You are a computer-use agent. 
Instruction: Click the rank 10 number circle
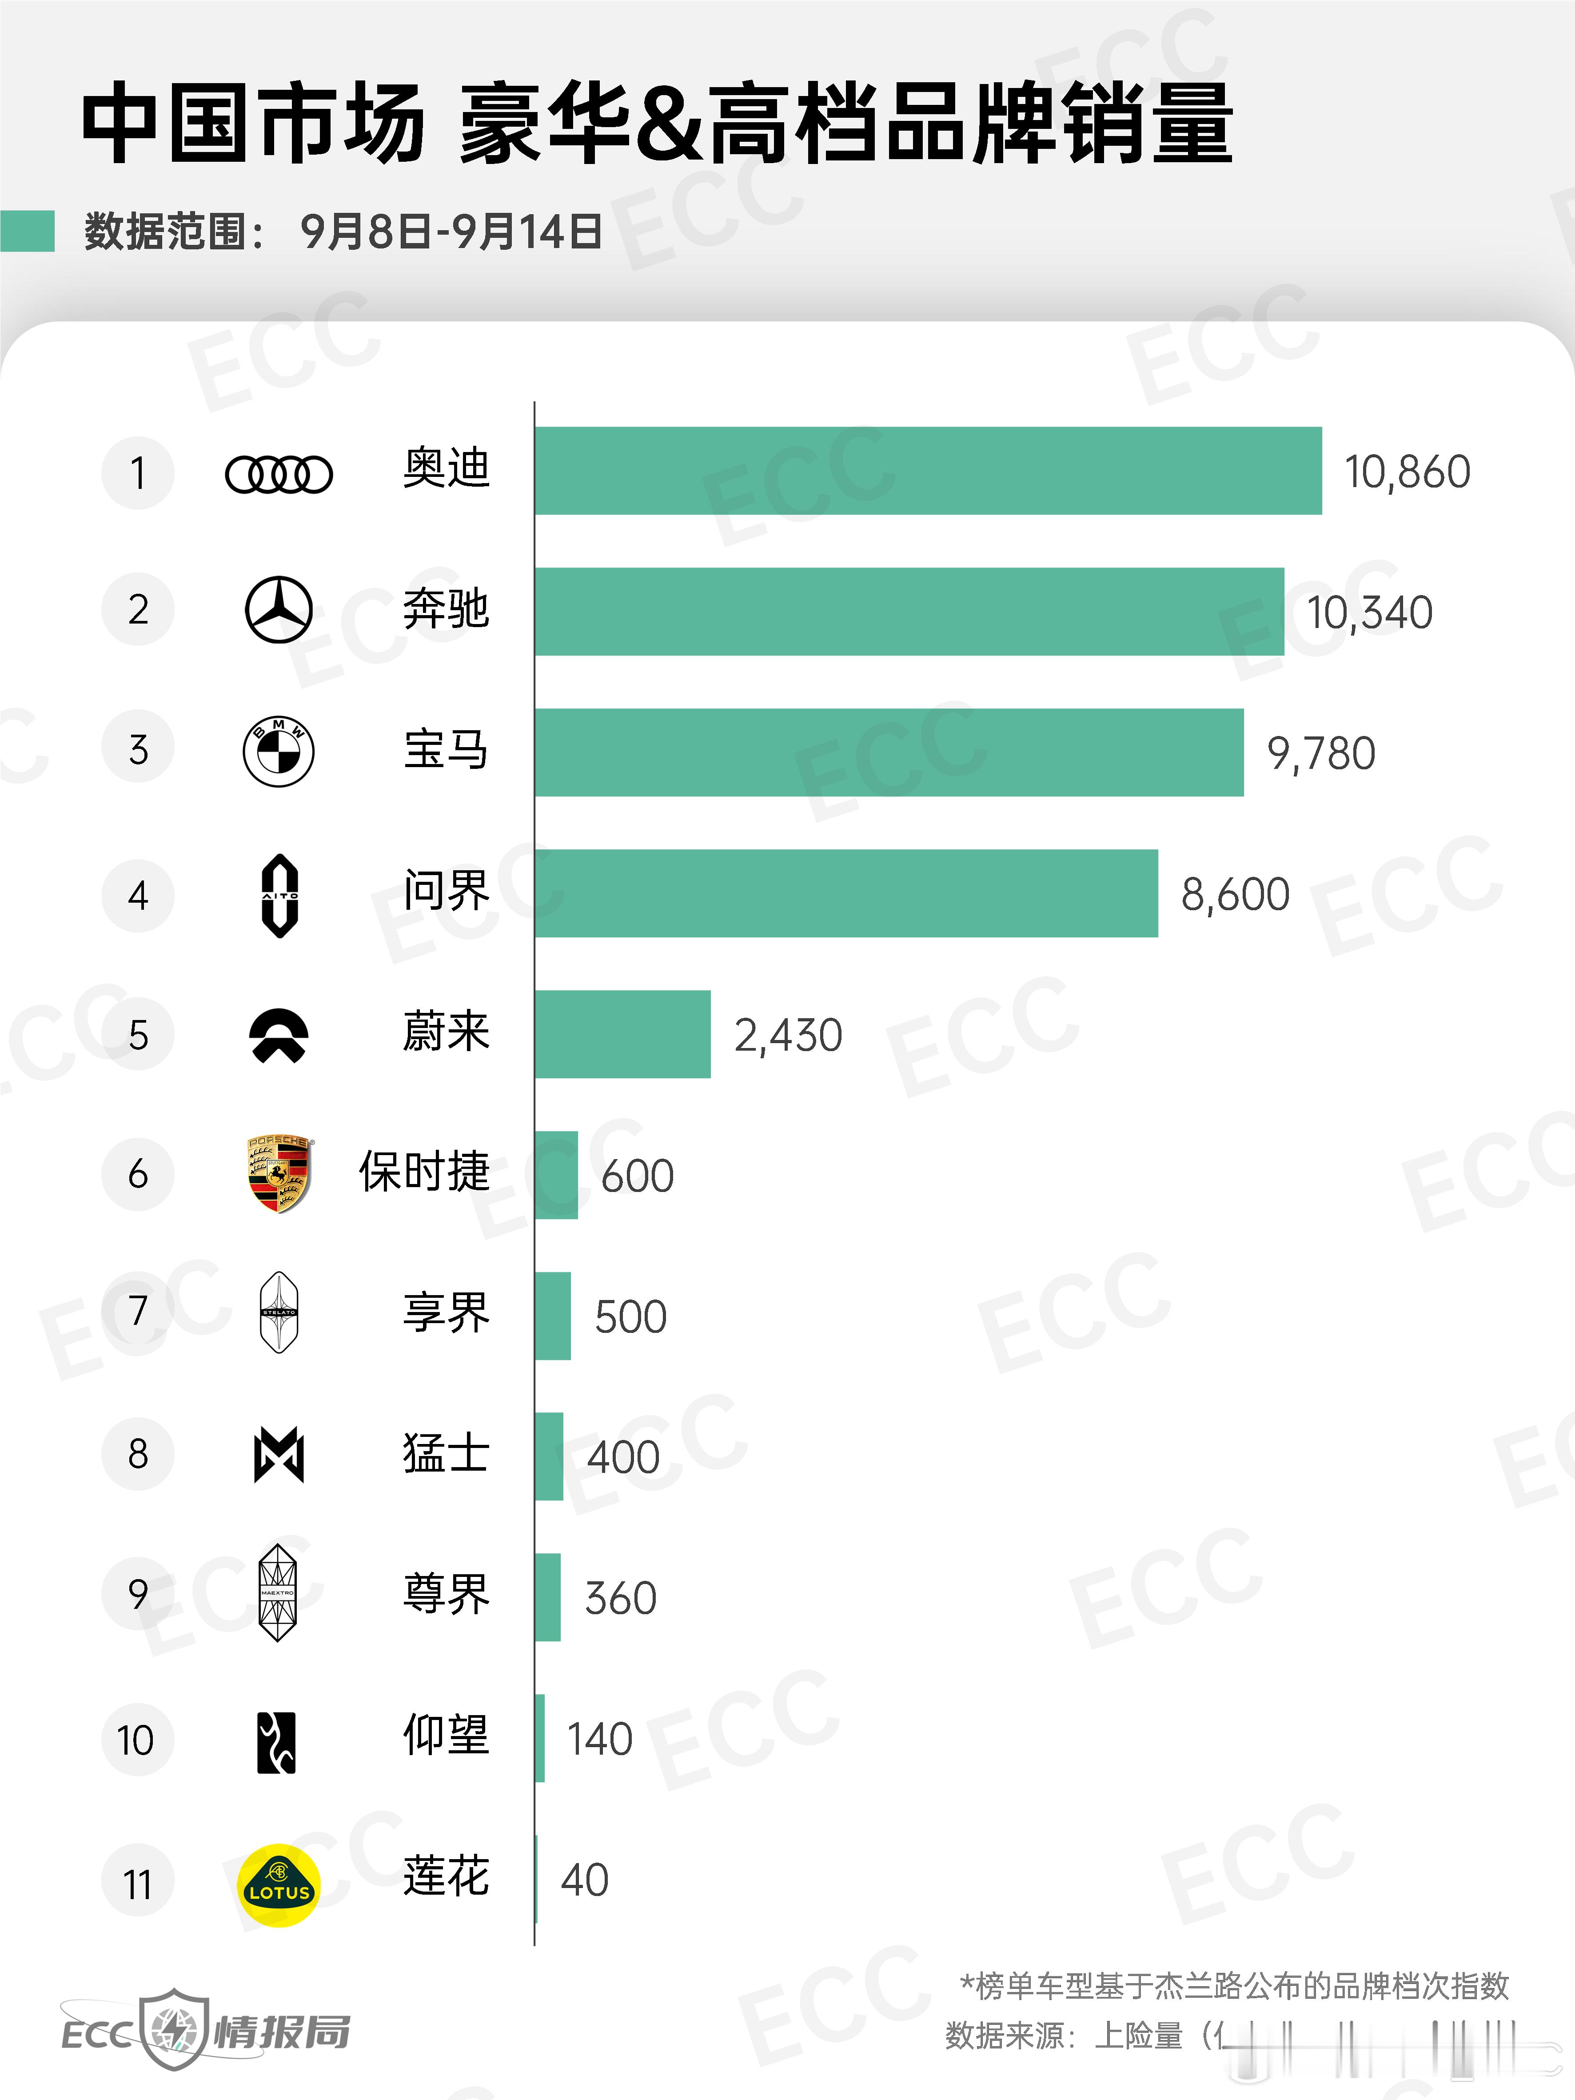[x=138, y=1740]
